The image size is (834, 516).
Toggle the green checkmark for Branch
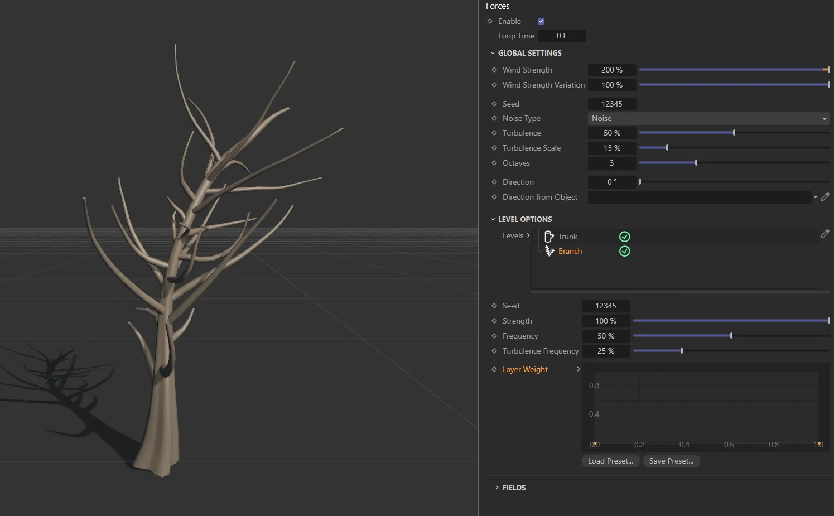tap(625, 251)
